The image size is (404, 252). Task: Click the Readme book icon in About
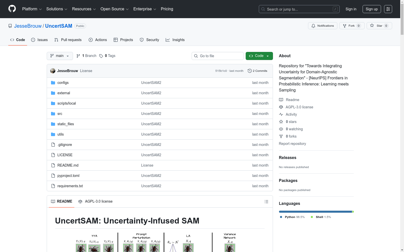coord(281,100)
